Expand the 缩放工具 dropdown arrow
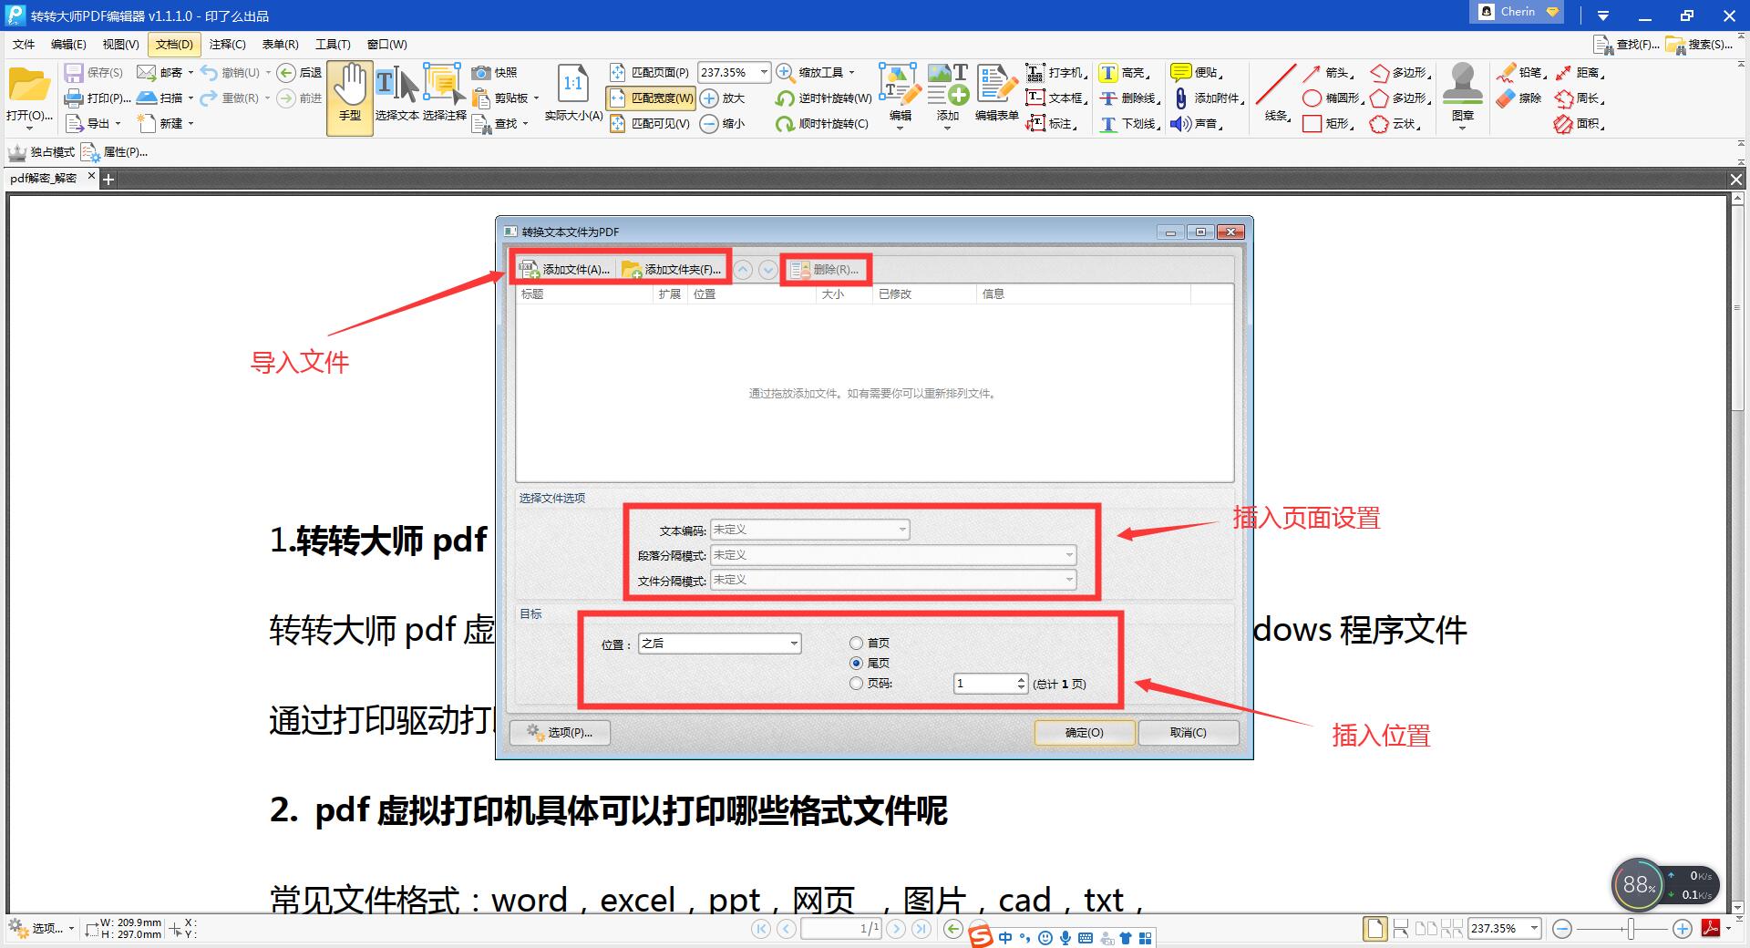Image resolution: width=1750 pixels, height=948 pixels. [x=851, y=72]
